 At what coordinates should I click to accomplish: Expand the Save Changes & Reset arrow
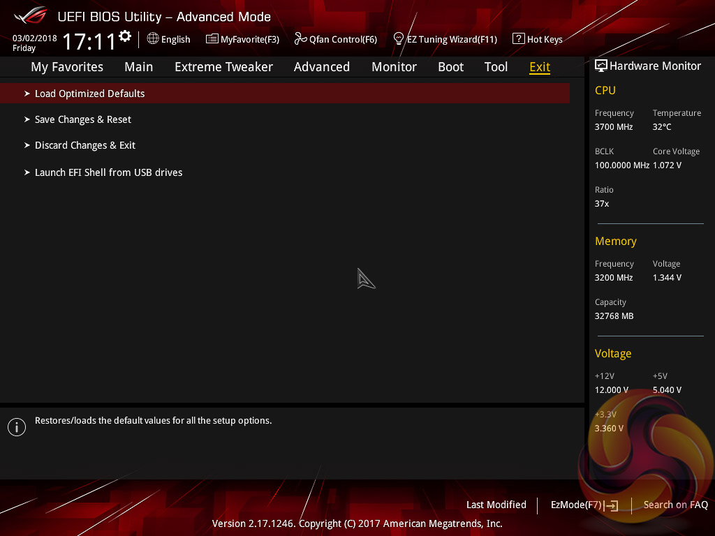[x=27, y=119]
